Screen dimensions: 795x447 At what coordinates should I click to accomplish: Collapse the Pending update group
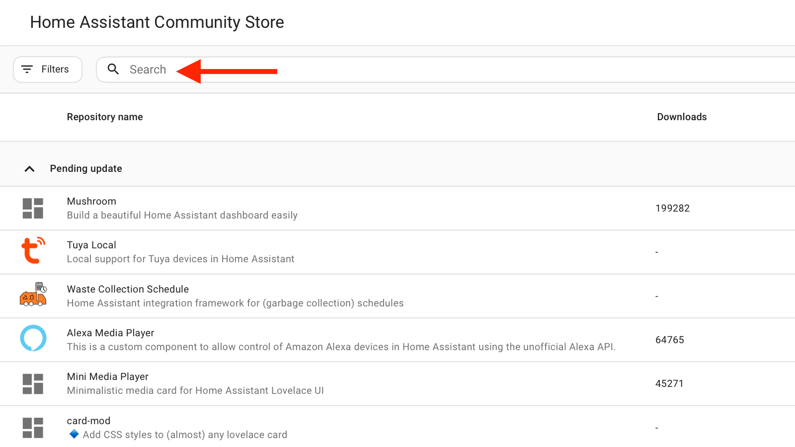click(29, 169)
